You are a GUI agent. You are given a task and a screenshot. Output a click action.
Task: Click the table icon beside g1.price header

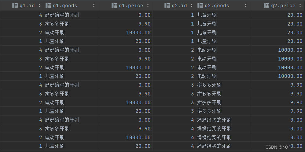coord(114,5)
